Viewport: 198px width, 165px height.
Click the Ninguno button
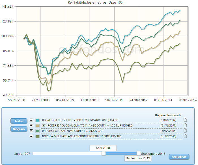[x=19, y=129]
